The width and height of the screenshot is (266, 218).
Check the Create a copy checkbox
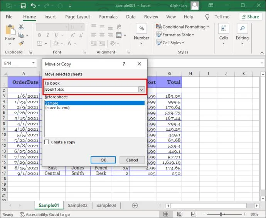click(47, 142)
